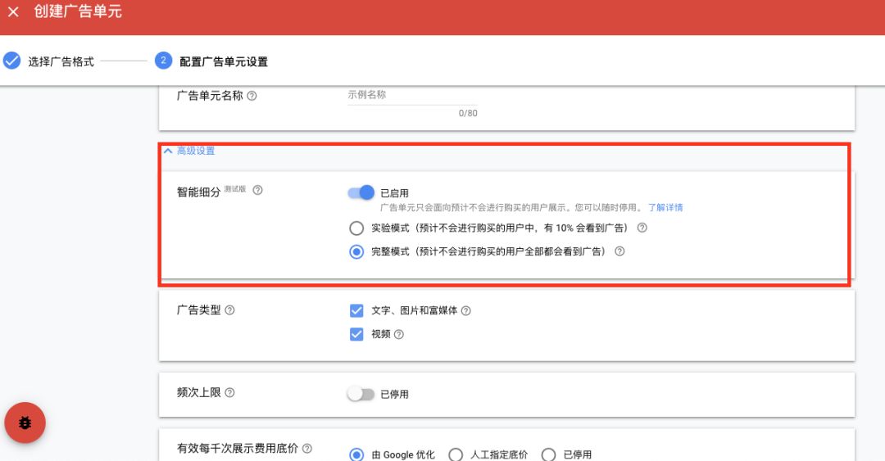Select the 人工指定底价 radio option
The height and width of the screenshot is (461, 885).
(456, 454)
